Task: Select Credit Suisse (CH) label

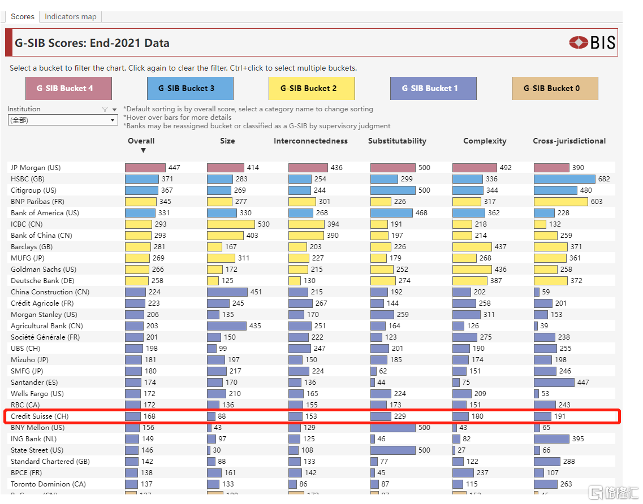Action: 40,416
